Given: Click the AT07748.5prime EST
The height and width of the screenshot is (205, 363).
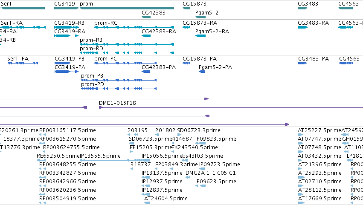Looking at the screenshot, I should [x=300, y=152].
